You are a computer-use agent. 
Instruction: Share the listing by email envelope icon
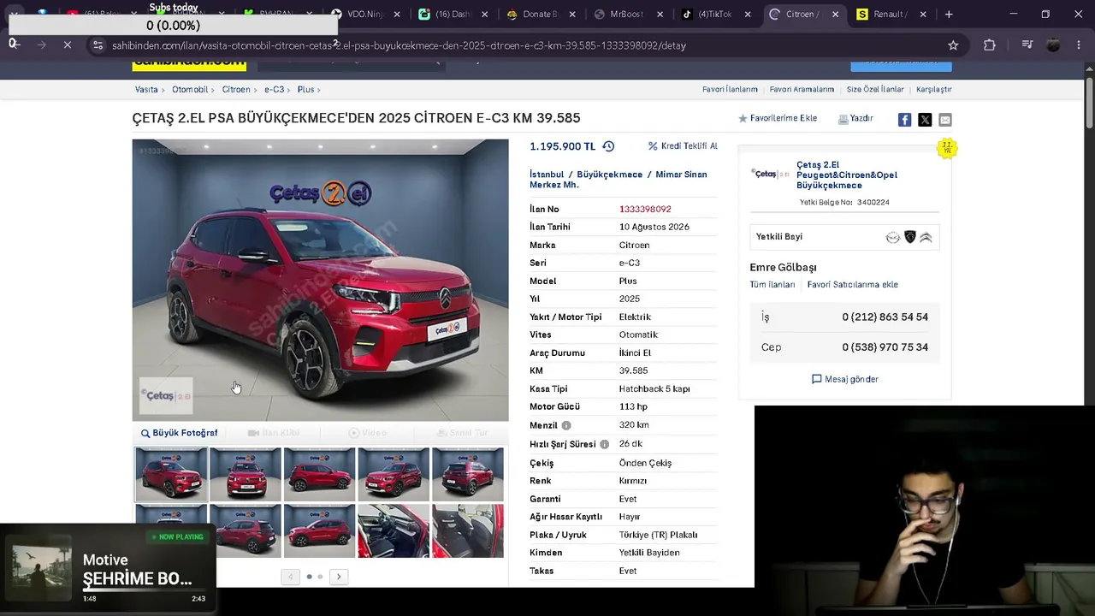pyautogui.click(x=945, y=120)
